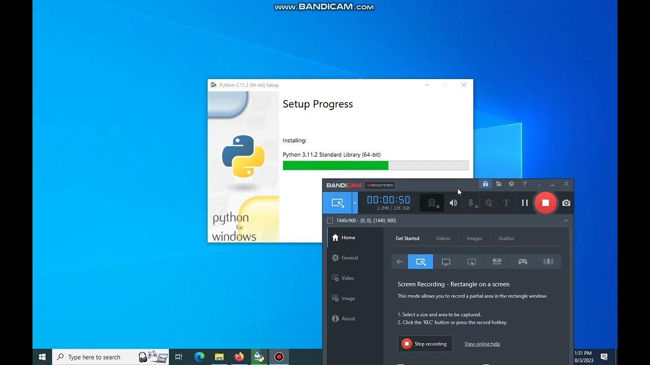The width and height of the screenshot is (650, 365).
Task: Click the taskbar search box
Action: [111, 357]
